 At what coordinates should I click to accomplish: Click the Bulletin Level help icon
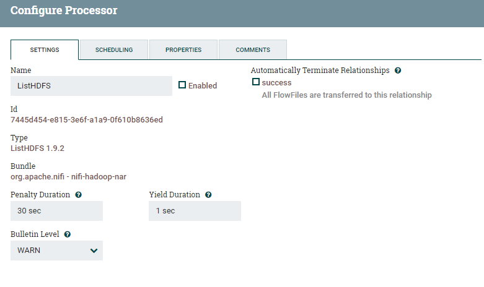click(68, 235)
